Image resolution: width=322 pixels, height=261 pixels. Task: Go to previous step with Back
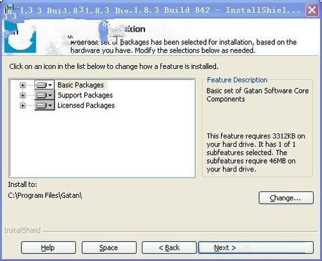169,247
